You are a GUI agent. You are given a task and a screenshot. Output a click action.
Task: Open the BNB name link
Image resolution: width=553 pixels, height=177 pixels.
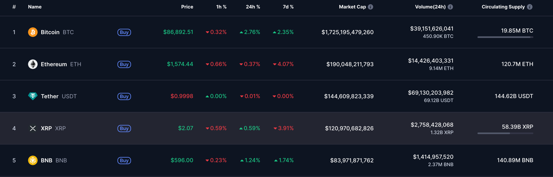pyautogui.click(x=47, y=160)
